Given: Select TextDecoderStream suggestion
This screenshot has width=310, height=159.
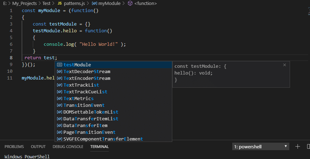Looking at the screenshot, I should [113, 71].
